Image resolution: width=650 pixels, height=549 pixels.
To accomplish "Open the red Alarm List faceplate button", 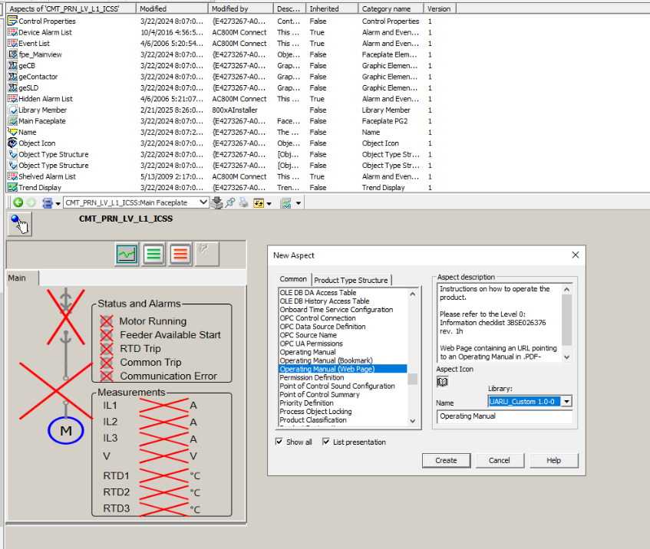I will (x=180, y=254).
